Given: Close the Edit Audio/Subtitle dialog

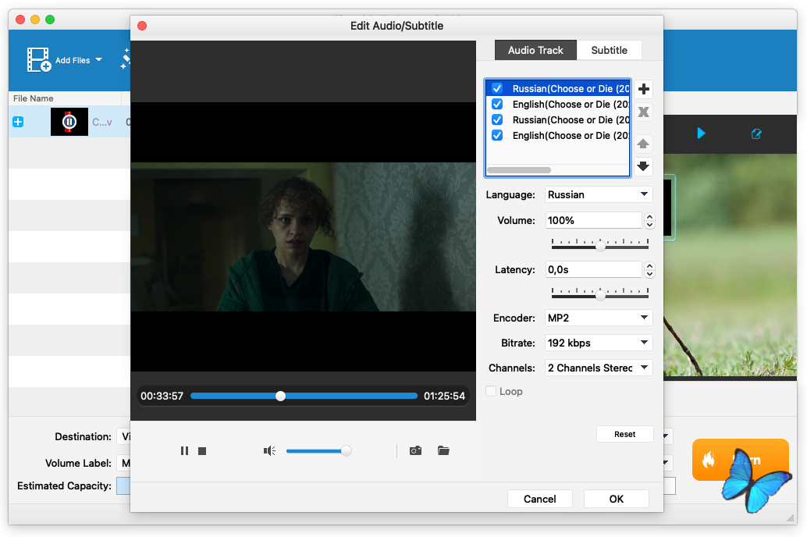Looking at the screenshot, I should pyautogui.click(x=142, y=26).
